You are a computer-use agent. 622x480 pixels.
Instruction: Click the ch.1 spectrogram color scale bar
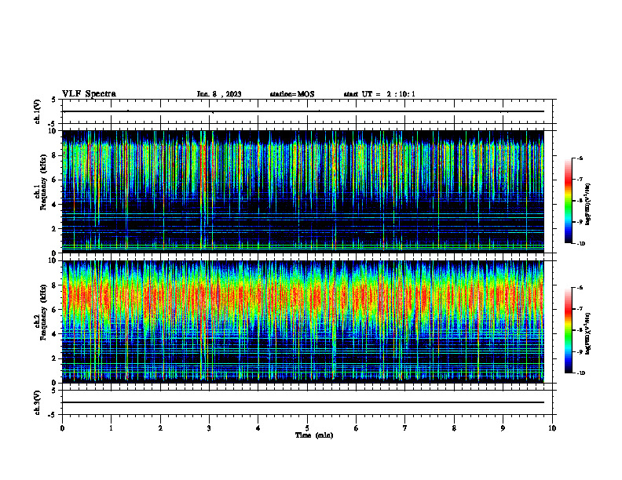(568, 201)
